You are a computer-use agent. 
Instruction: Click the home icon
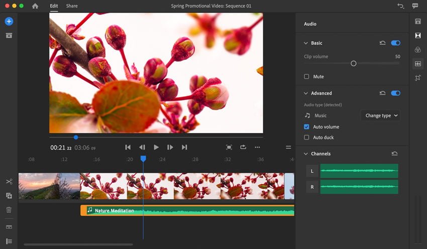pyautogui.click(x=35, y=6)
